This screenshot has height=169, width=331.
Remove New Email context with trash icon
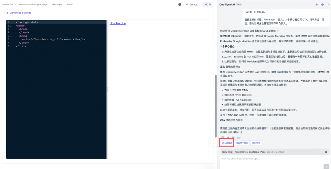tap(326, 152)
